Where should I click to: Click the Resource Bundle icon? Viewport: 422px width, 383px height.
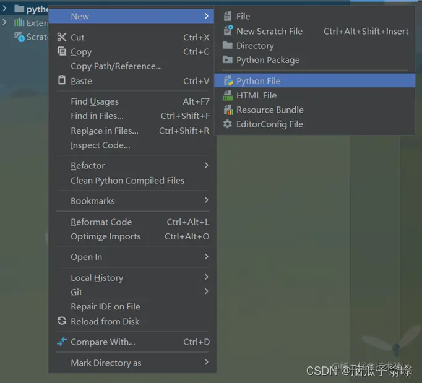228,110
